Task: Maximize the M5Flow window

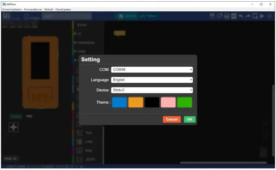Action: point(261,4)
